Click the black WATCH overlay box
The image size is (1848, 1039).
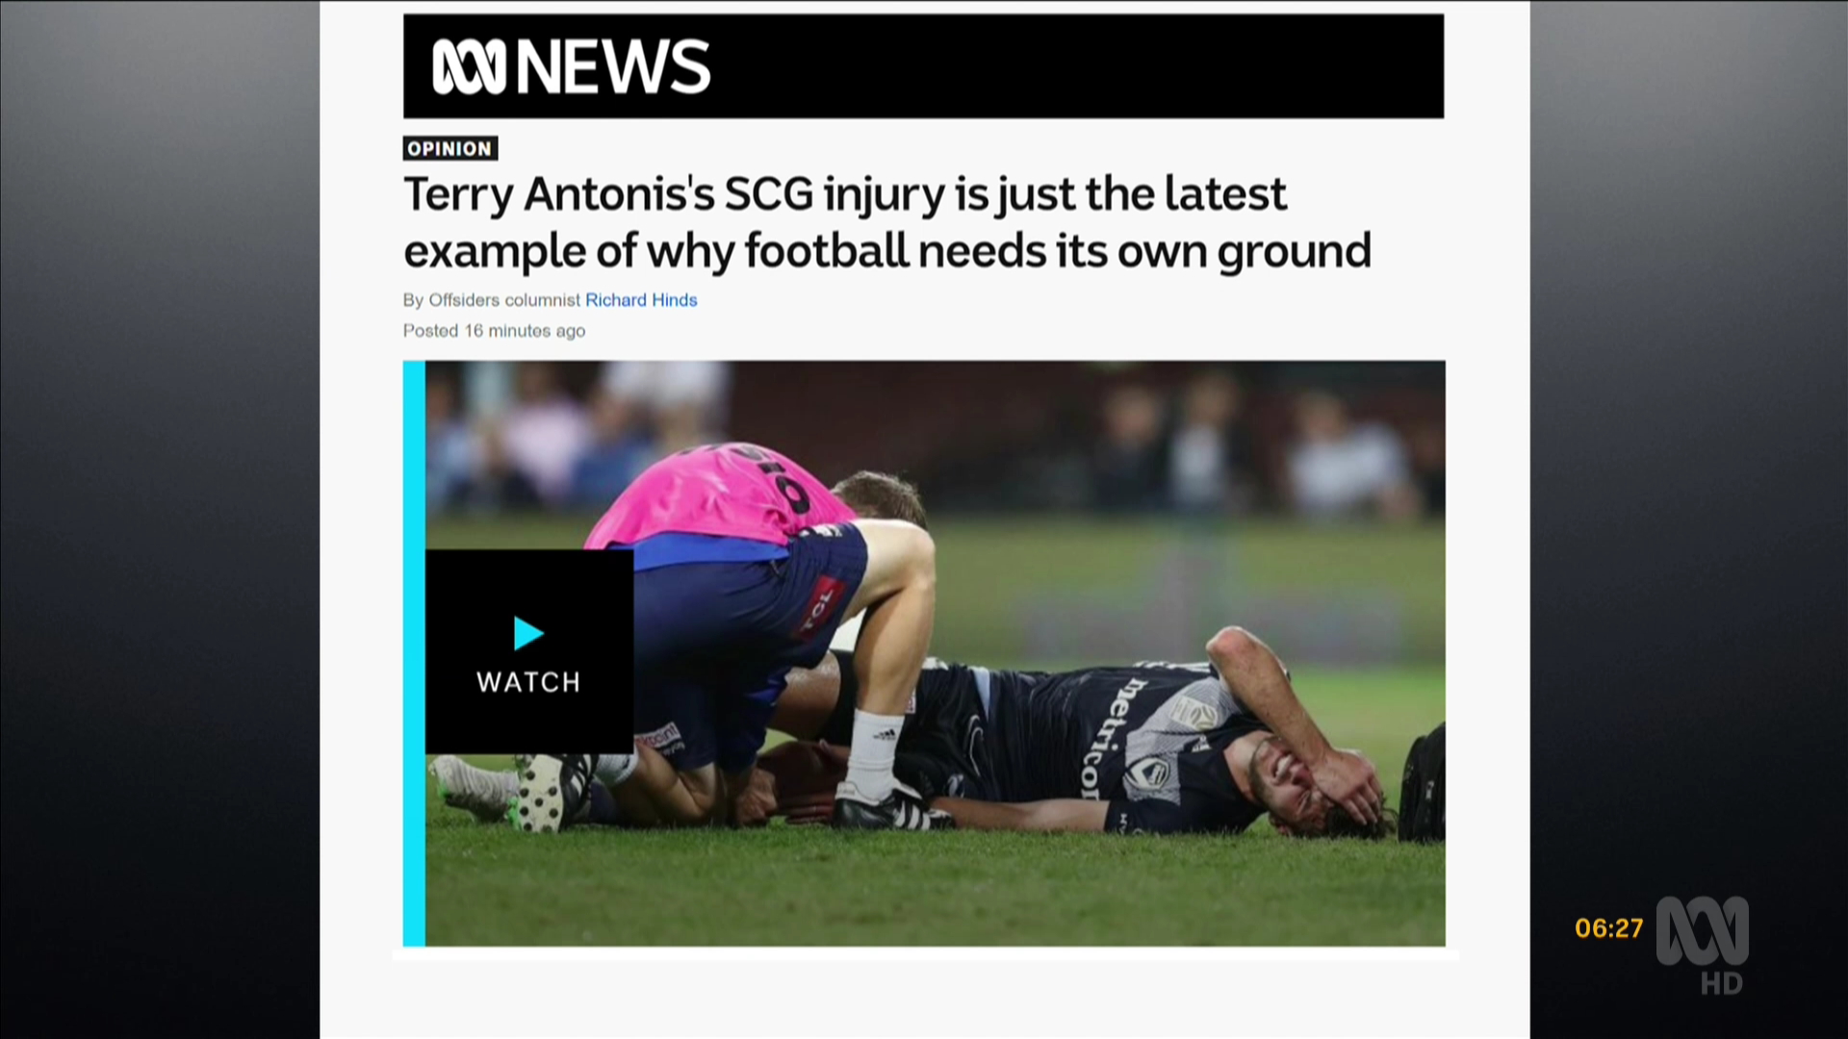529,651
